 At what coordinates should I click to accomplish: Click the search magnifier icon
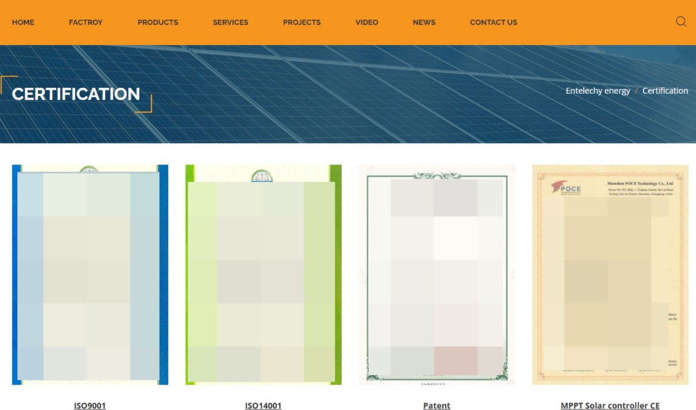click(681, 22)
